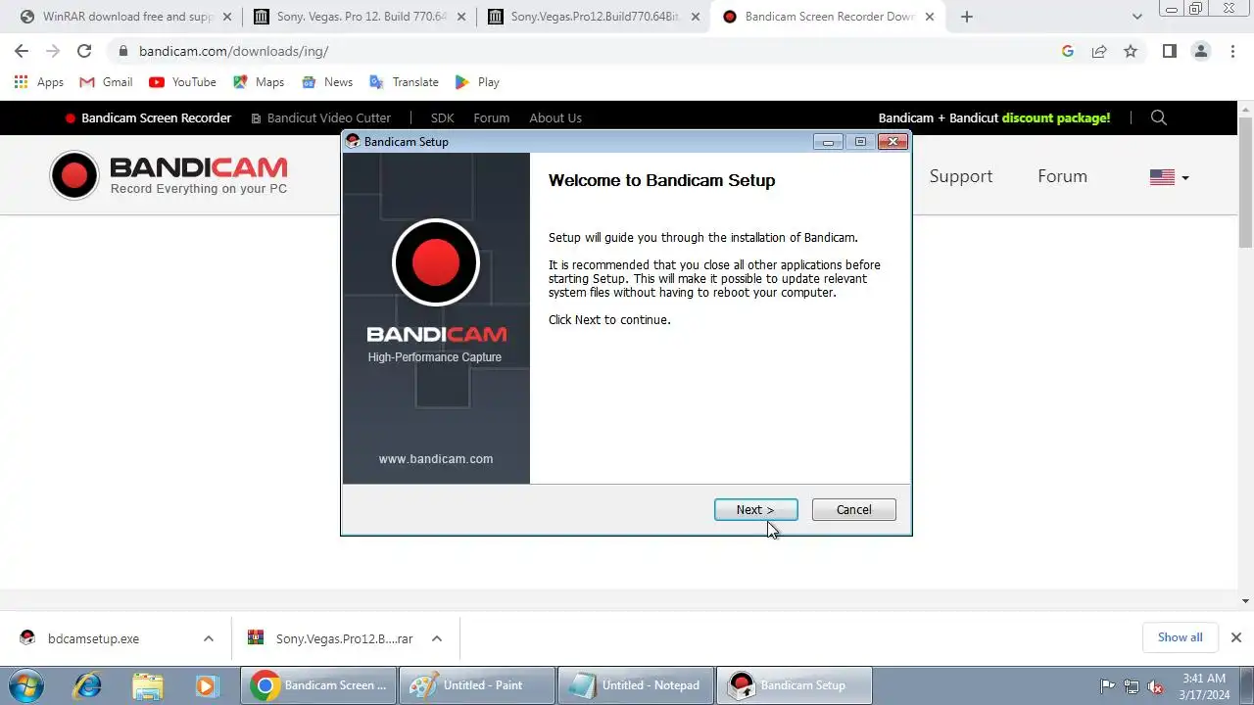Click Bandicam Setup title bar icon
1254x705 pixels.
[x=353, y=141]
